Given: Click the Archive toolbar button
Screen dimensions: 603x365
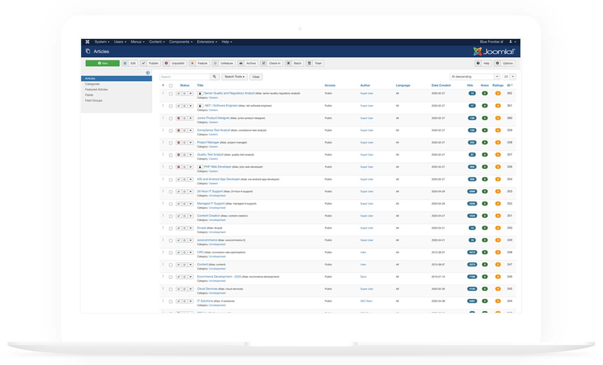Looking at the screenshot, I should pos(248,63).
